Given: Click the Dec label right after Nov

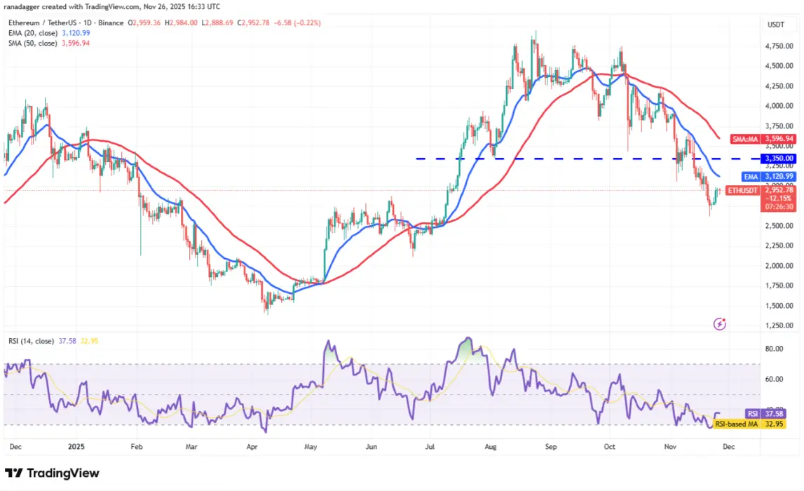Looking at the screenshot, I should pos(728,447).
